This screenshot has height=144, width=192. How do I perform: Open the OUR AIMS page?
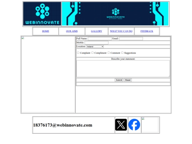72,31
